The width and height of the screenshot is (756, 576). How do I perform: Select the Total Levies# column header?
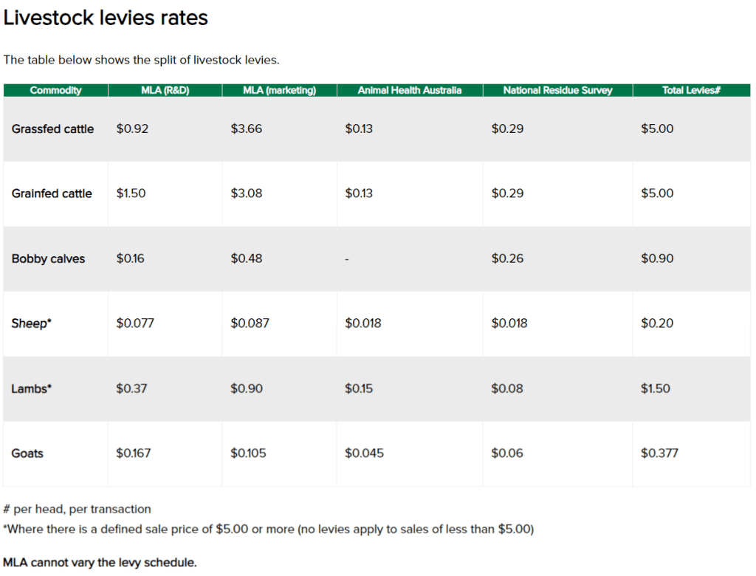[691, 90]
